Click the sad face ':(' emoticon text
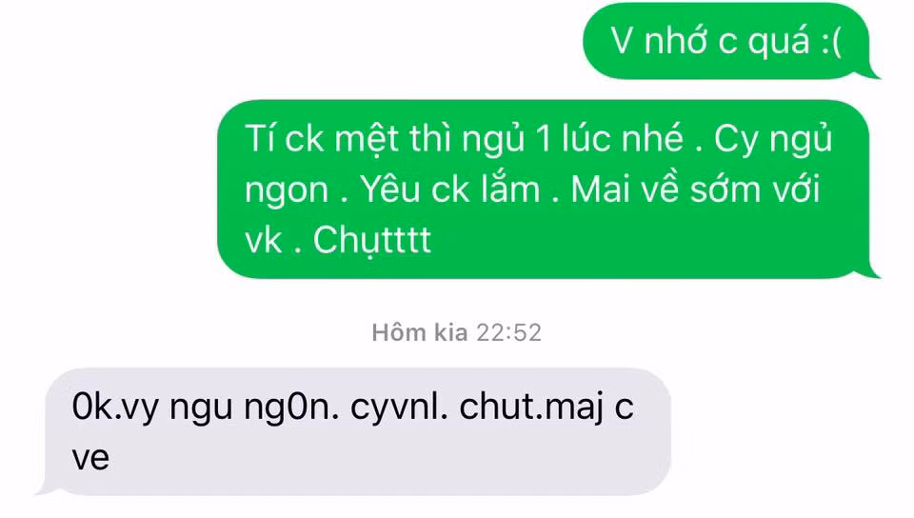Screen dimensions: 914x518 pyautogui.click(x=831, y=41)
